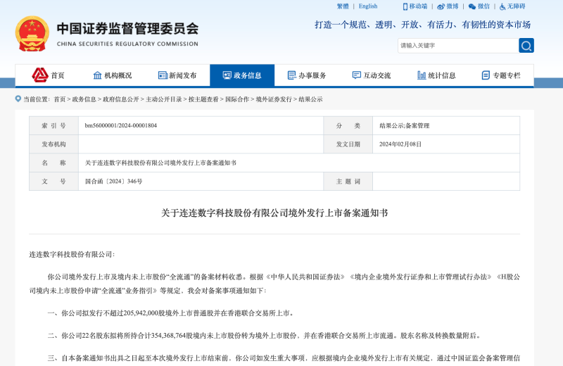Switch to Traditional Chinese (繁體)
The height and width of the screenshot is (366, 563).
click(343, 6)
